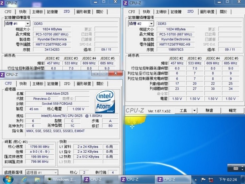Expand the 工具 button's dropdown arrow
Image resolution: width=245 pixels, height=184 pixels.
coord(194,111)
